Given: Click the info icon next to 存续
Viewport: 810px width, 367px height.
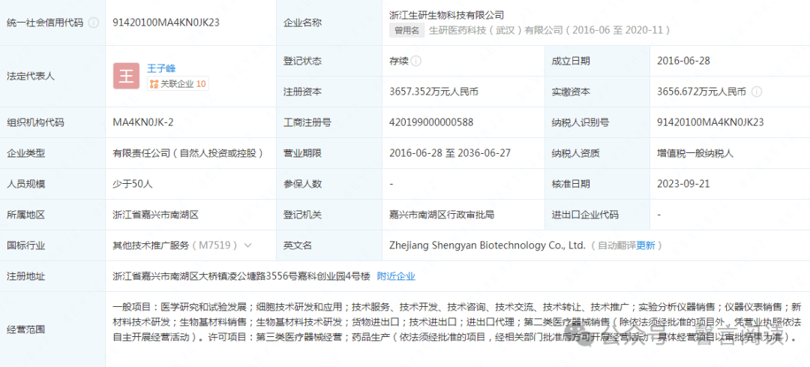Looking at the screenshot, I should 415,61.
